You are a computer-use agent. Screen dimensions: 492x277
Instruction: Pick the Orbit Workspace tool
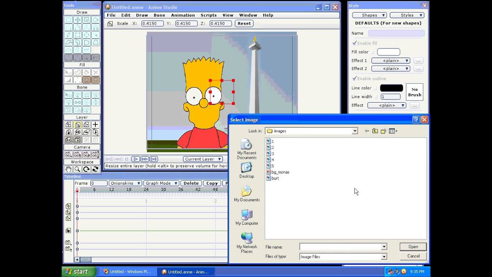(95, 169)
